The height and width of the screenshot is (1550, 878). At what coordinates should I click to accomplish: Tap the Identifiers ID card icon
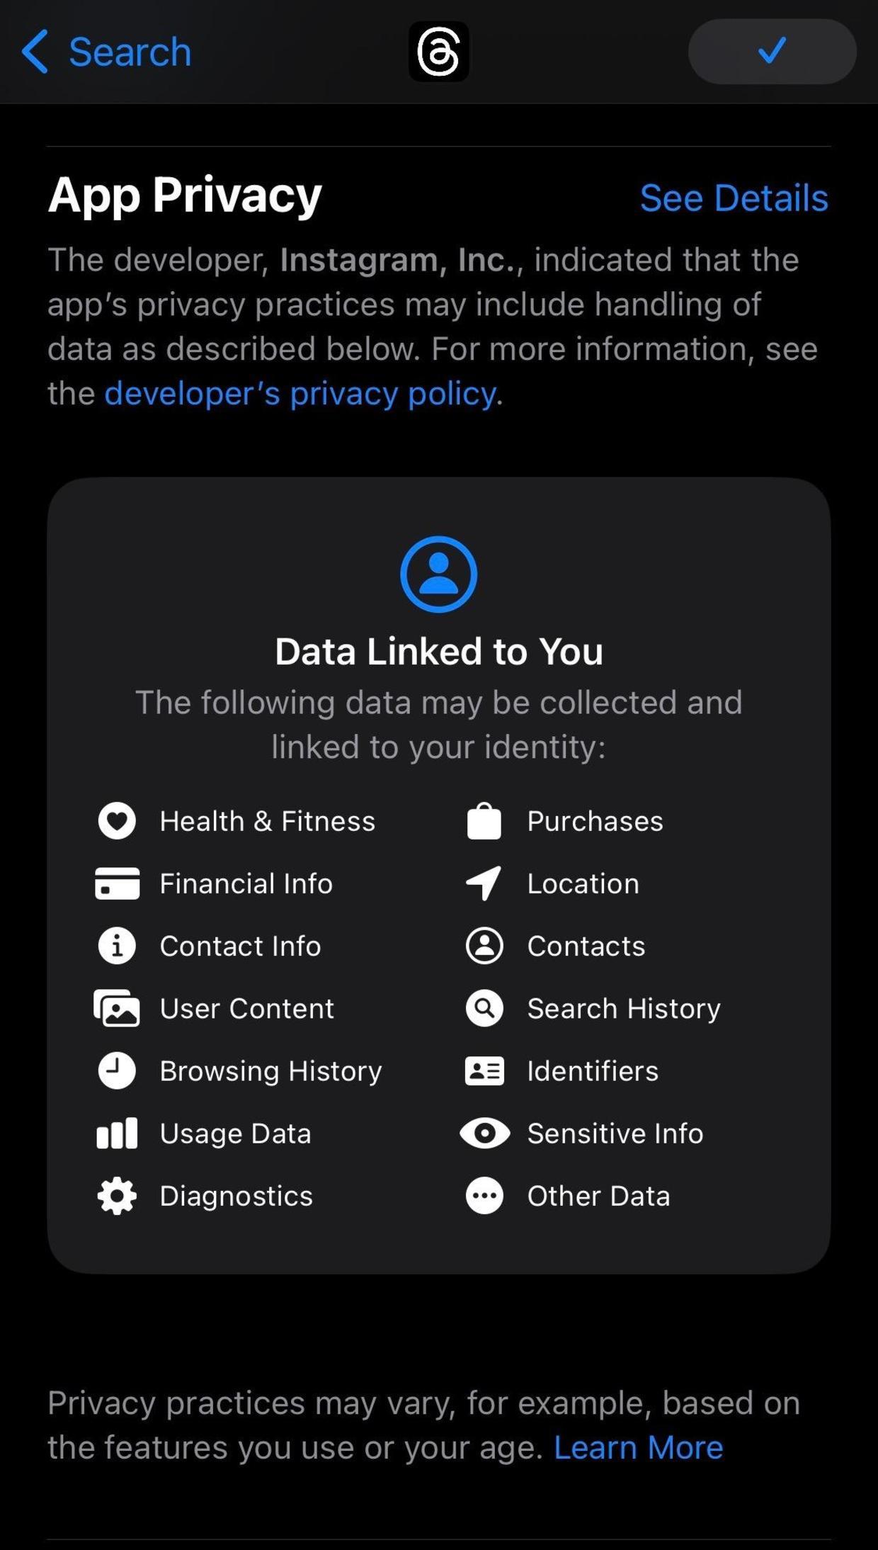(484, 1070)
